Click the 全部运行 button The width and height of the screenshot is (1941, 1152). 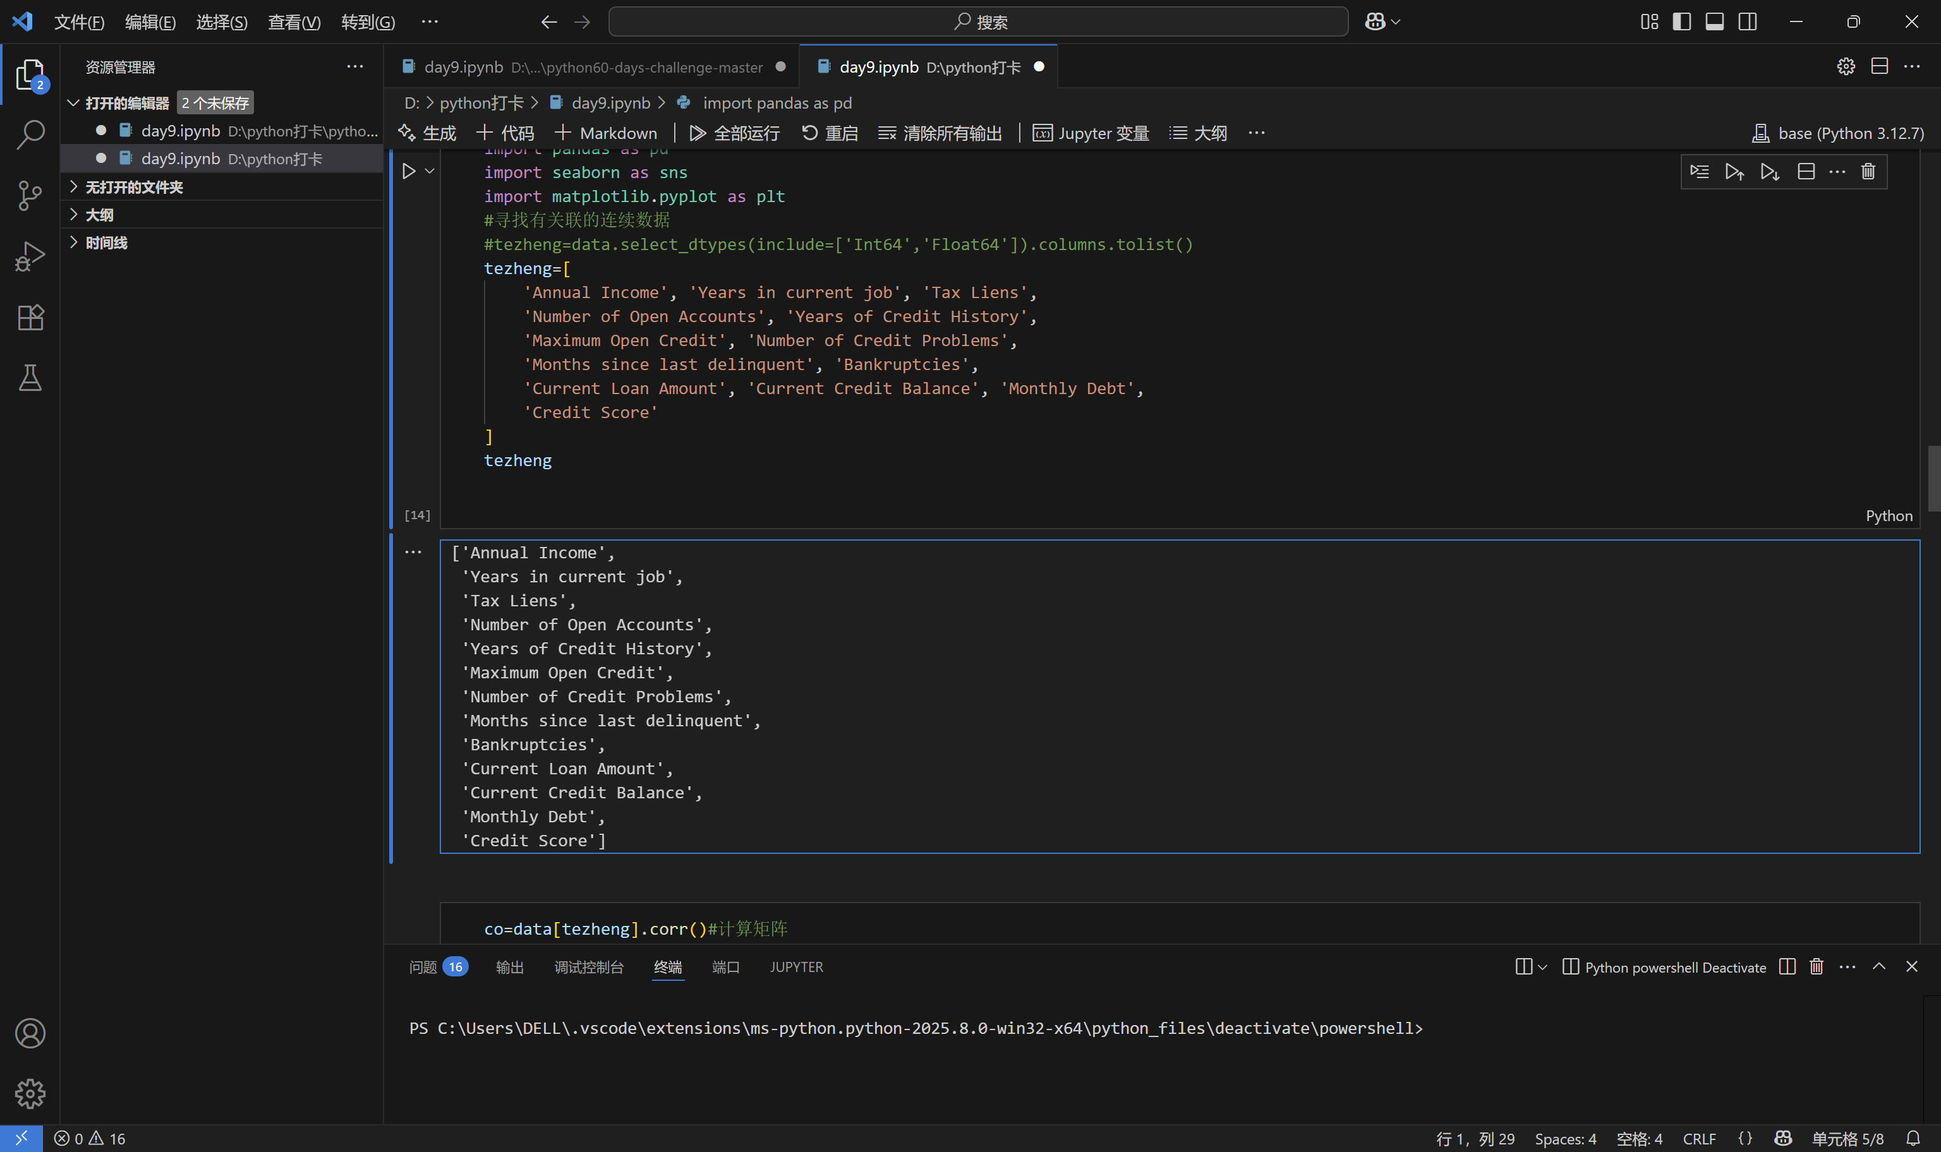click(x=734, y=133)
